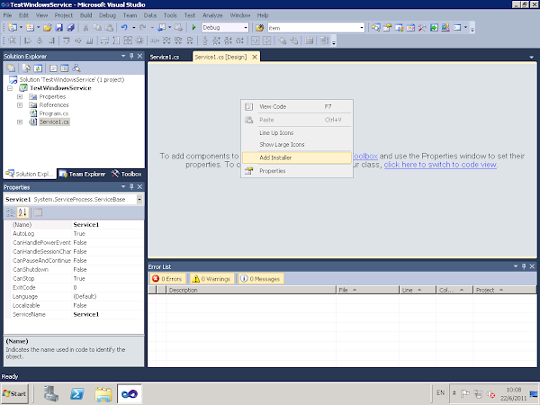
Task: Open PowerShell from the taskbar
Action: tap(76, 393)
